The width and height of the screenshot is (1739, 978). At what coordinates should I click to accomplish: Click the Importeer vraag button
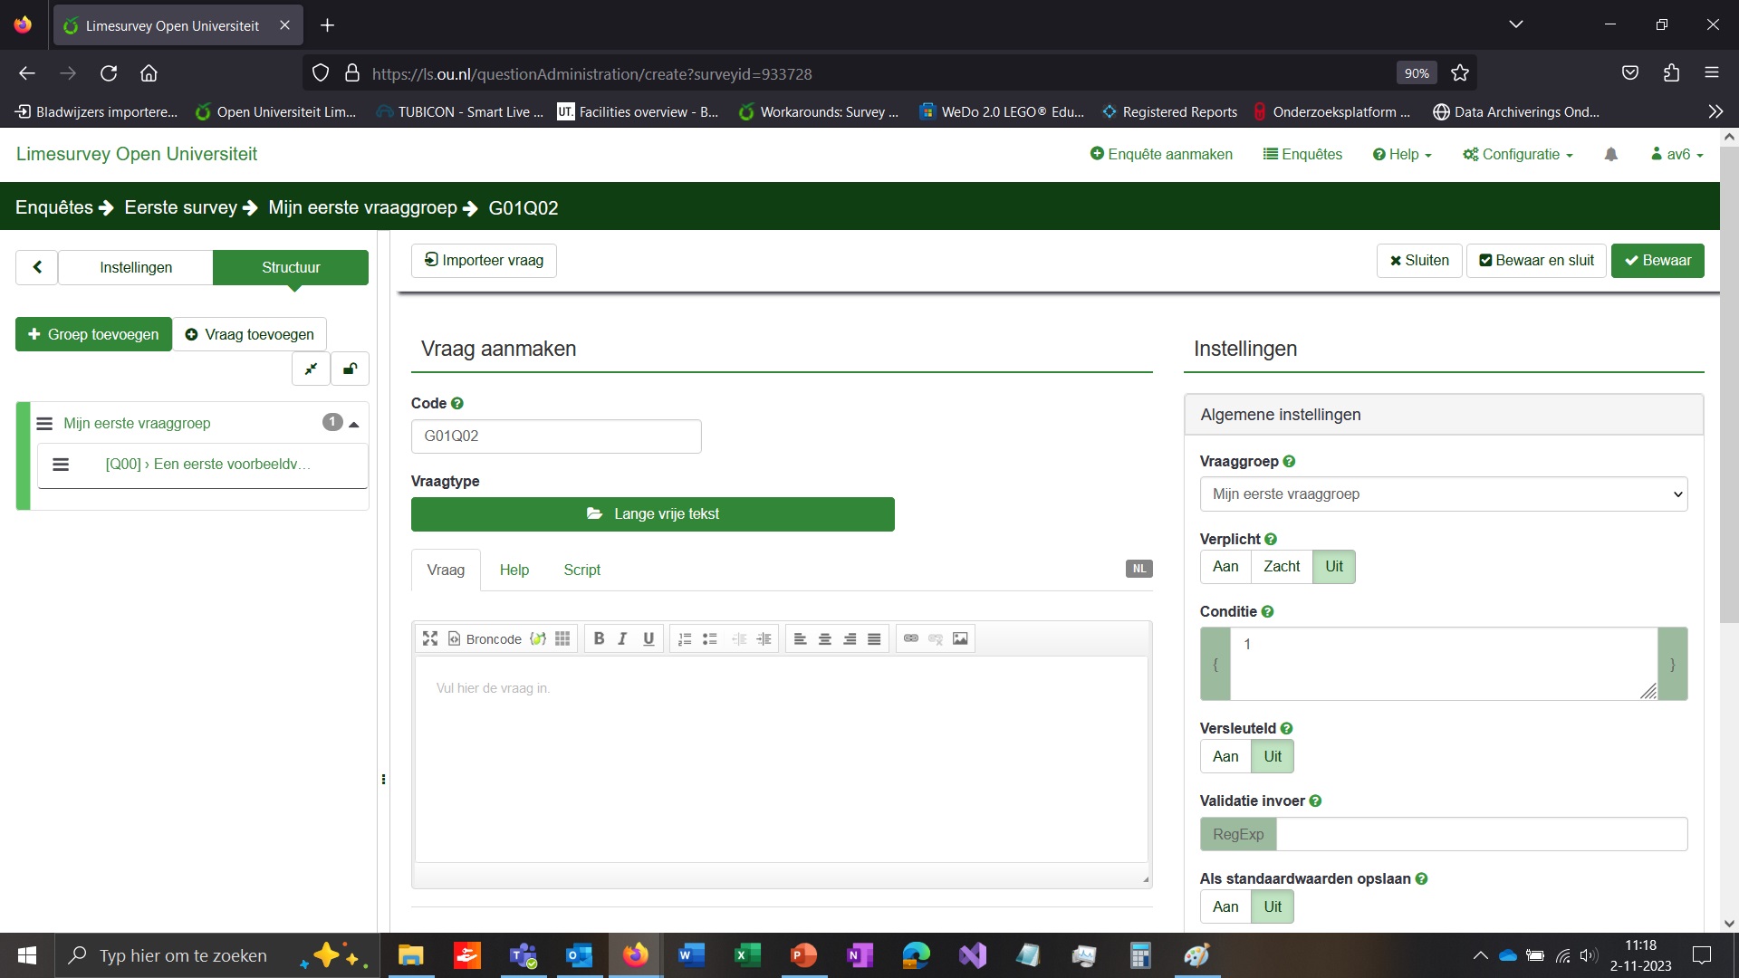(x=484, y=261)
